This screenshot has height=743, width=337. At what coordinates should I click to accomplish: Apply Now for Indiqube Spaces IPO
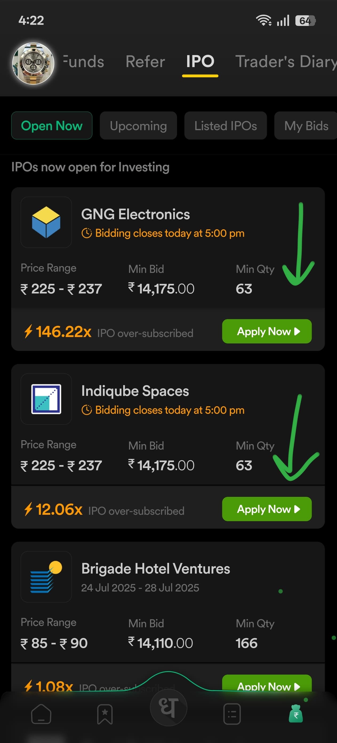(267, 509)
